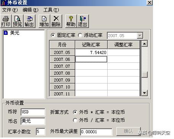Click the rate table scrollbar thumb
Viewport: 174px width, 139px height.
(x=144, y=75)
